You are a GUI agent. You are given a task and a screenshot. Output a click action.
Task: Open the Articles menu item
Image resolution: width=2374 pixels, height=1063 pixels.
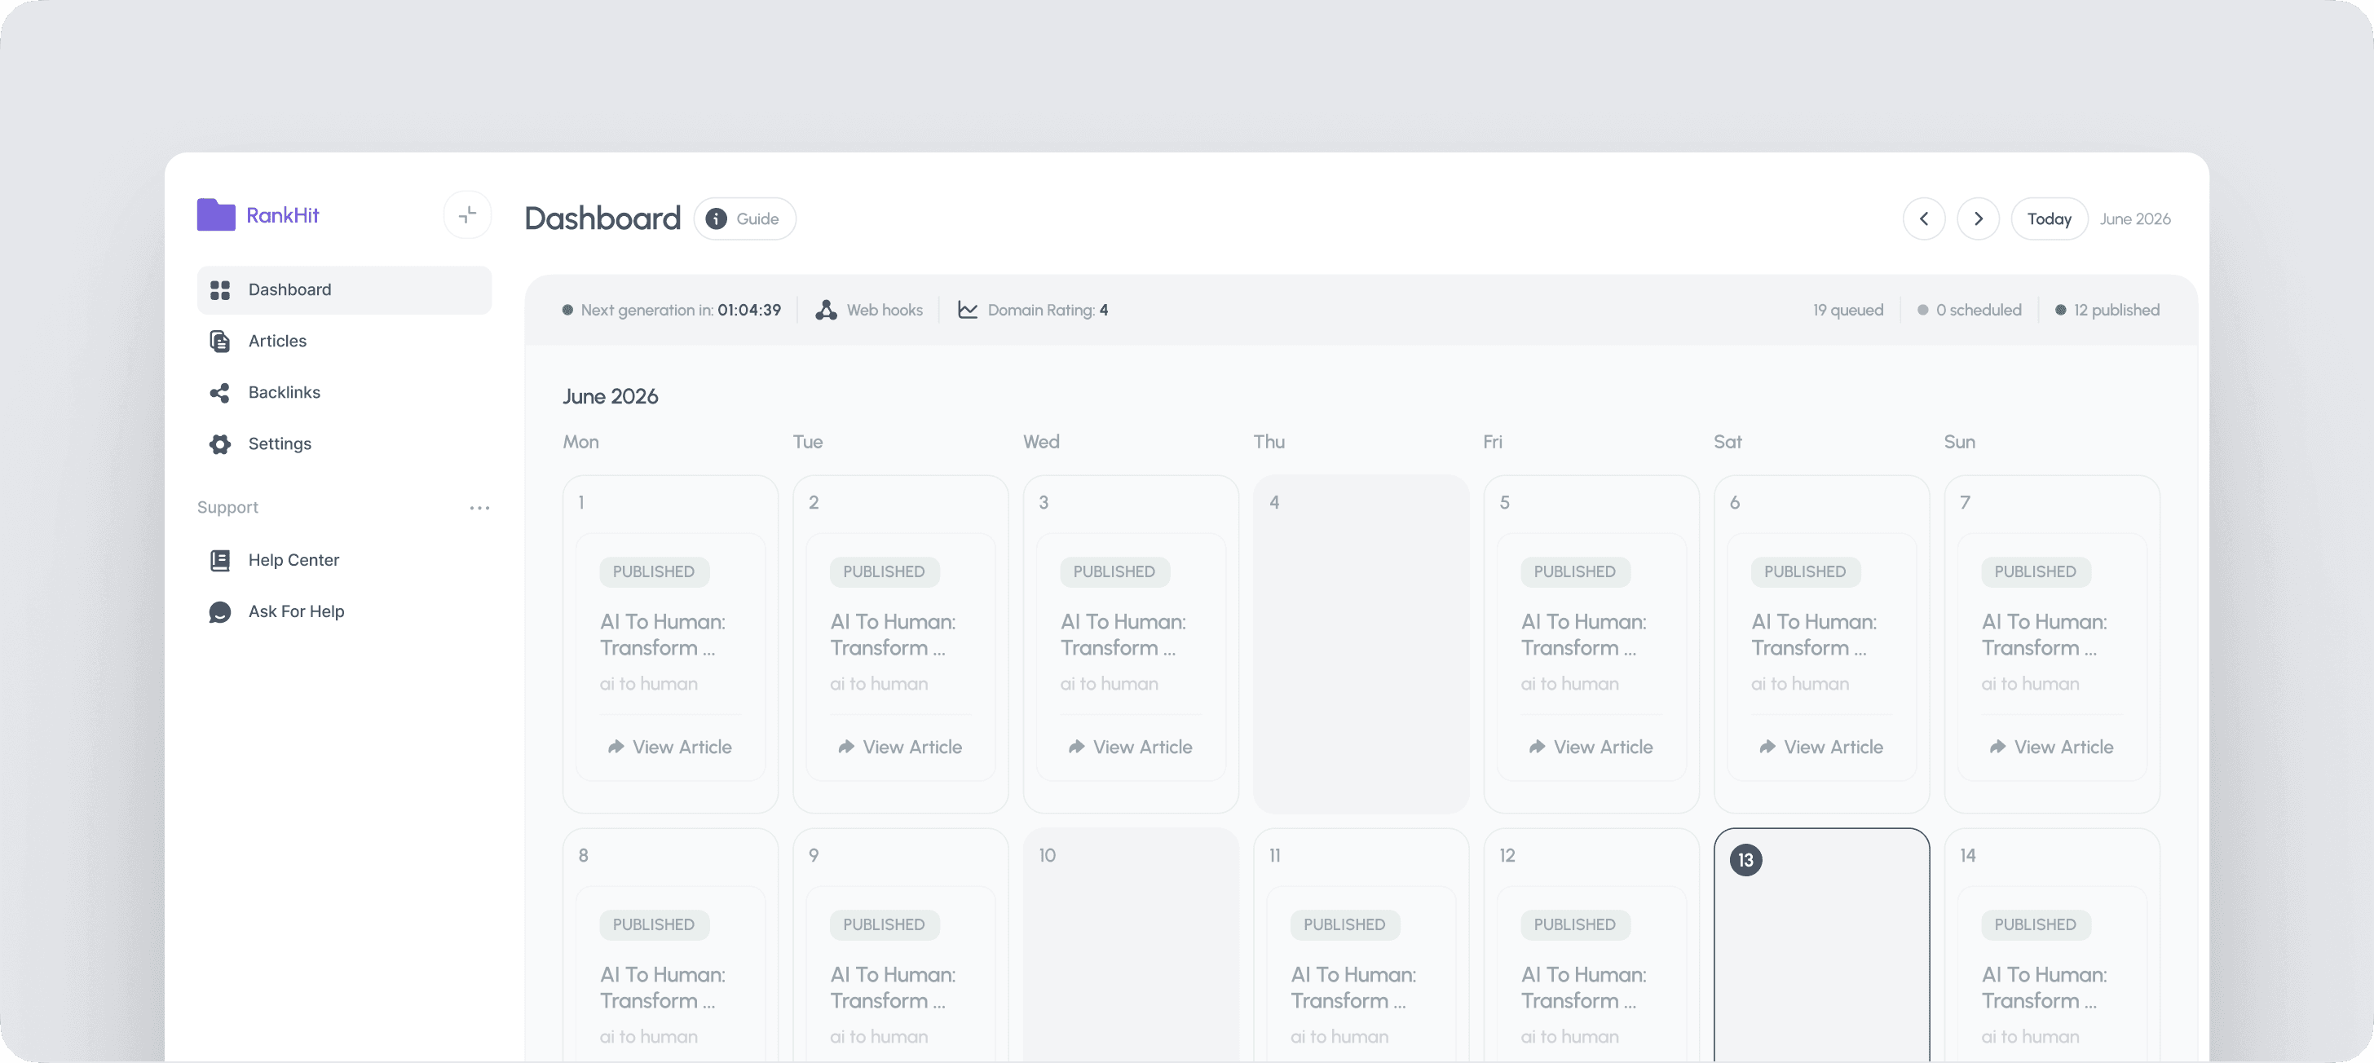[x=345, y=342]
